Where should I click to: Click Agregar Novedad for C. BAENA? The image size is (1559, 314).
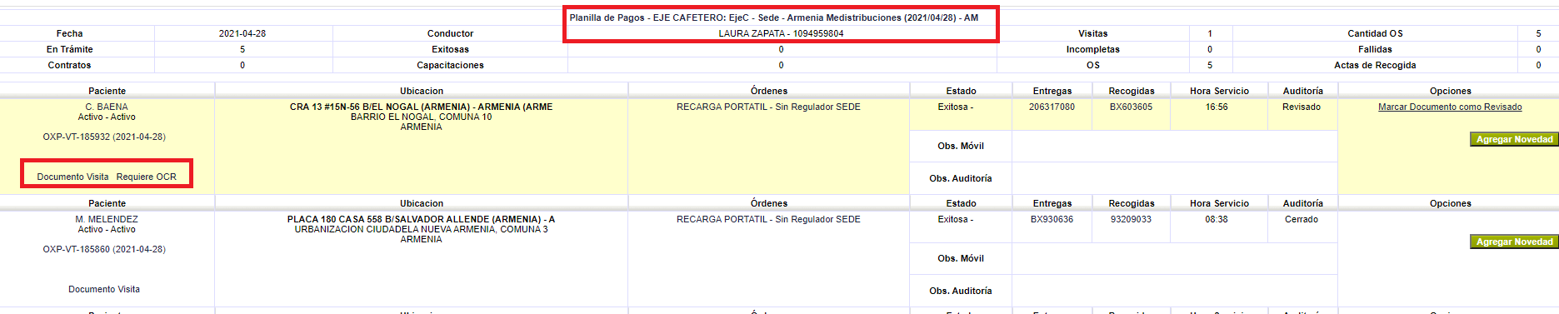1514,140
